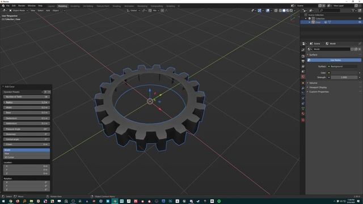Click the Pressure Angle field

[27, 129]
